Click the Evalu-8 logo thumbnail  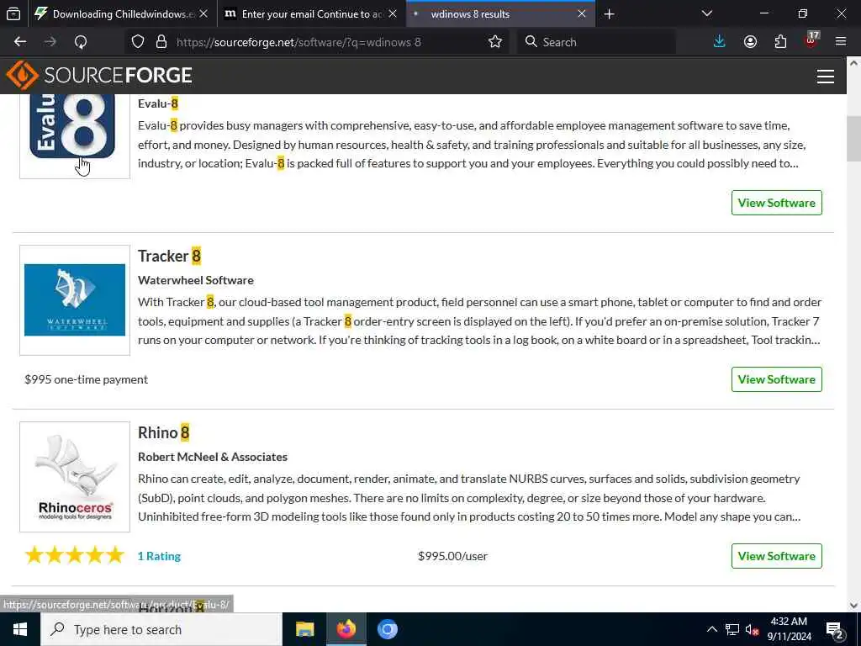point(75,135)
